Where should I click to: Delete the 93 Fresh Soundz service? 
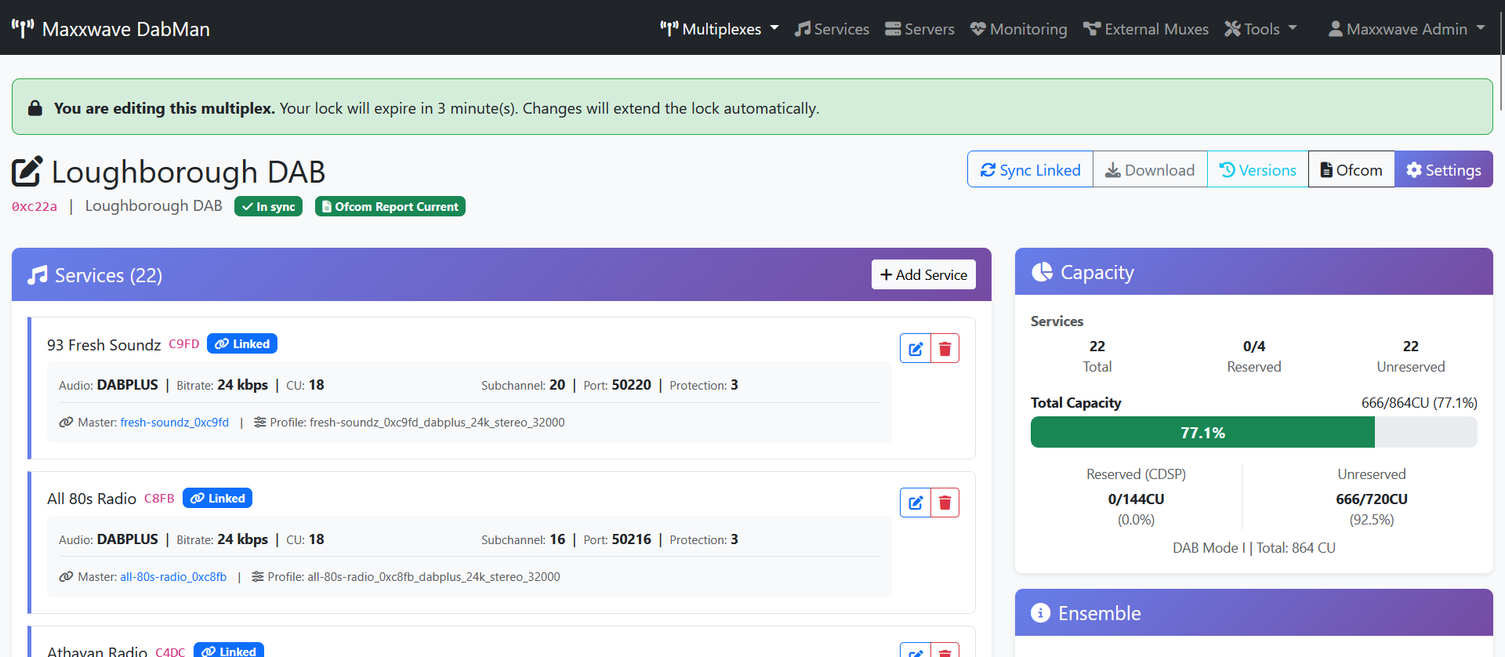click(945, 348)
